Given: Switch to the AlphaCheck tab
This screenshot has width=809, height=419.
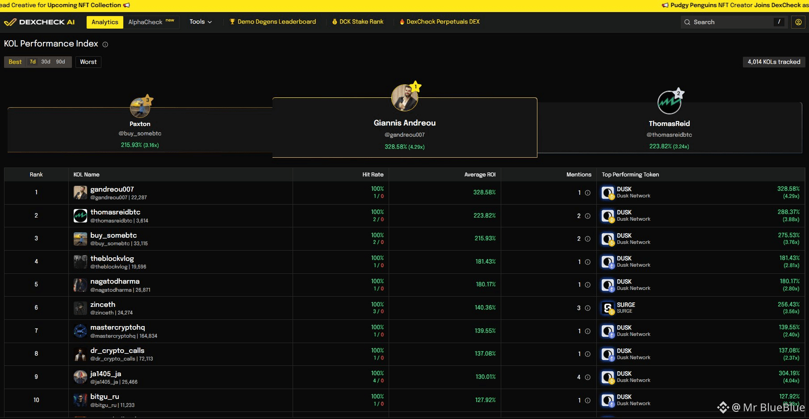Looking at the screenshot, I should pos(151,22).
